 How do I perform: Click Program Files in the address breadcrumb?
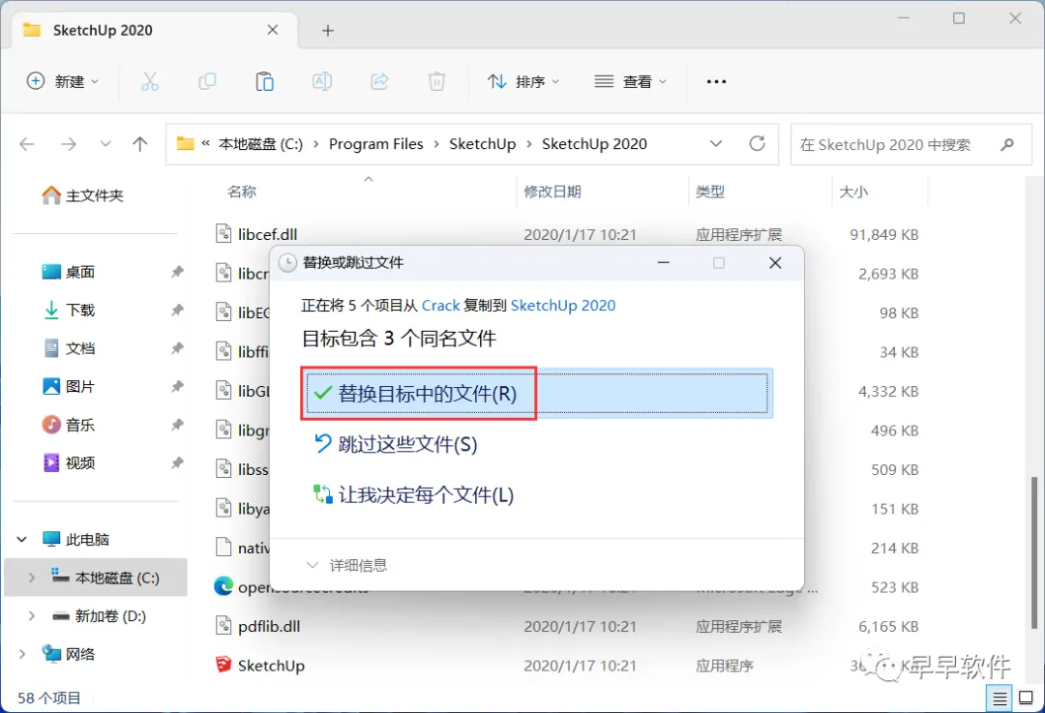375,144
